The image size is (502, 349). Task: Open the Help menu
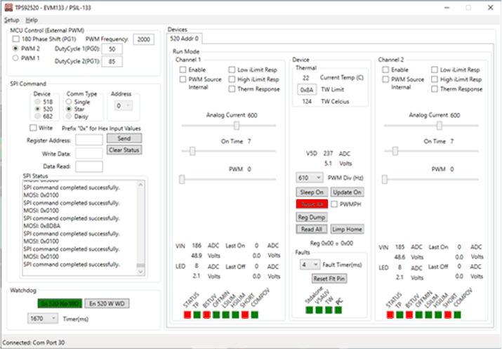pos(32,20)
